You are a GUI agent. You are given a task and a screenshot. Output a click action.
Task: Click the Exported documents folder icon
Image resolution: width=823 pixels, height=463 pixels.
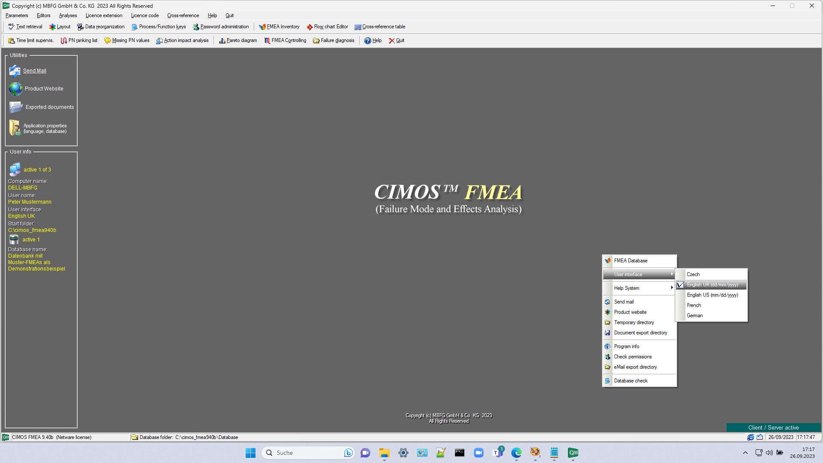click(16, 107)
